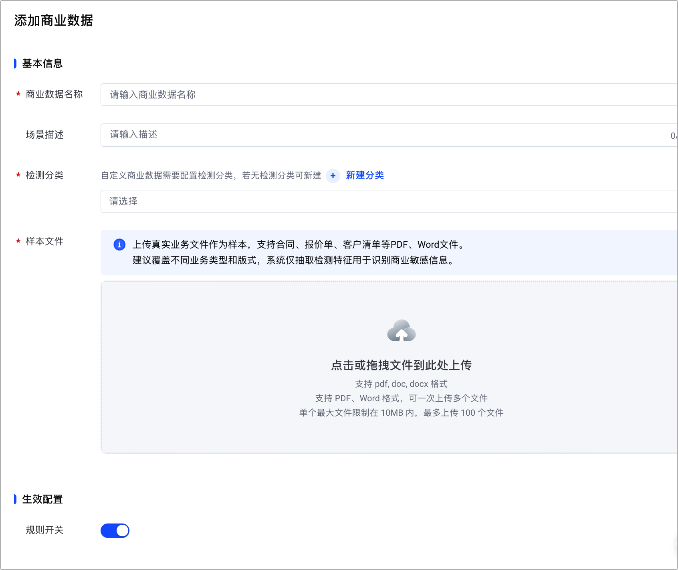Click the plus icon beside 新建分类

point(333,176)
